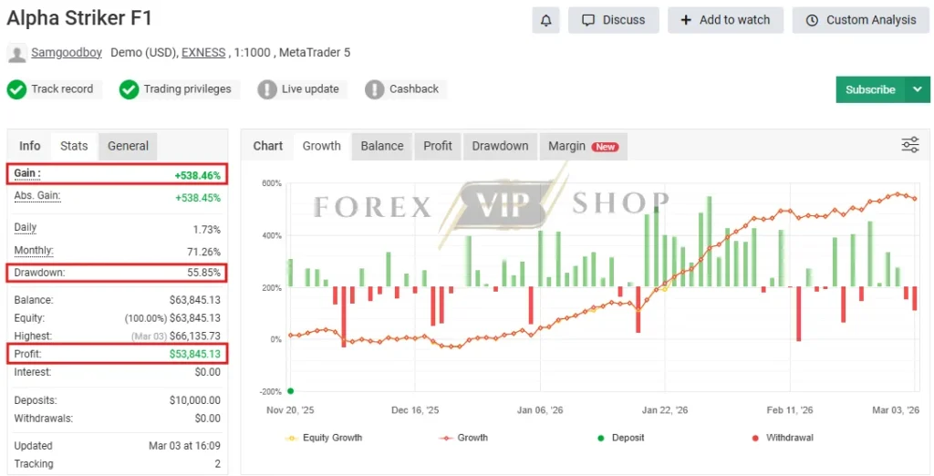Click the Samgoodboy user avatar icon
The width and height of the screenshot is (934, 476).
point(16,54)
